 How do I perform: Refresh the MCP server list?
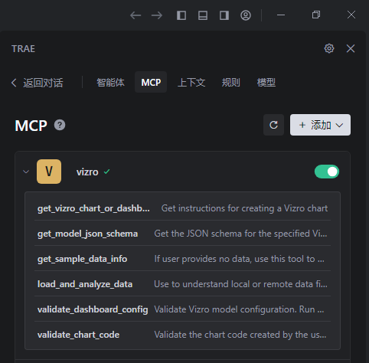[273, 125]
